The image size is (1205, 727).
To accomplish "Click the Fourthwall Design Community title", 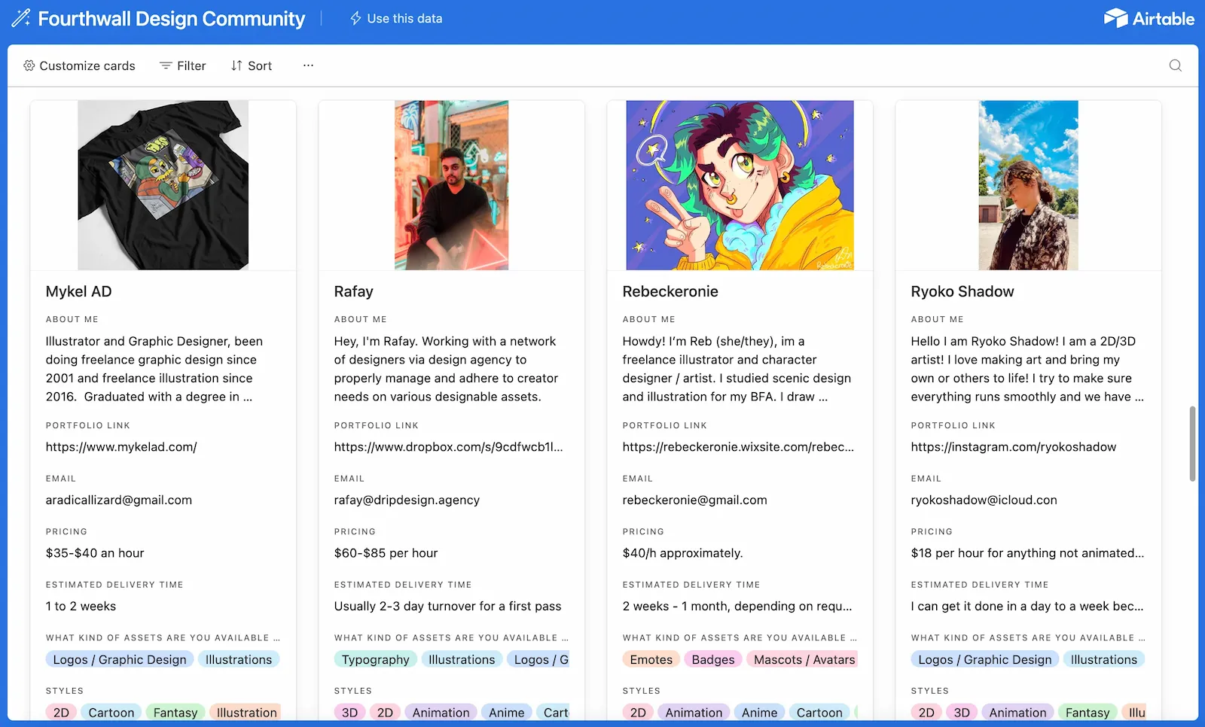I will (x=173, y=18).
